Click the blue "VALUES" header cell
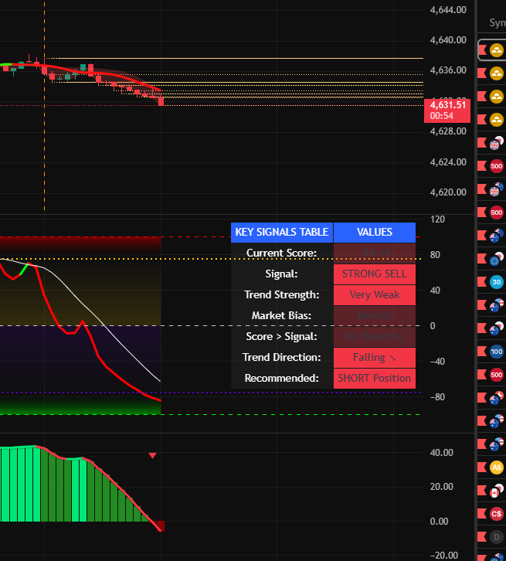 tap(374, 232)
